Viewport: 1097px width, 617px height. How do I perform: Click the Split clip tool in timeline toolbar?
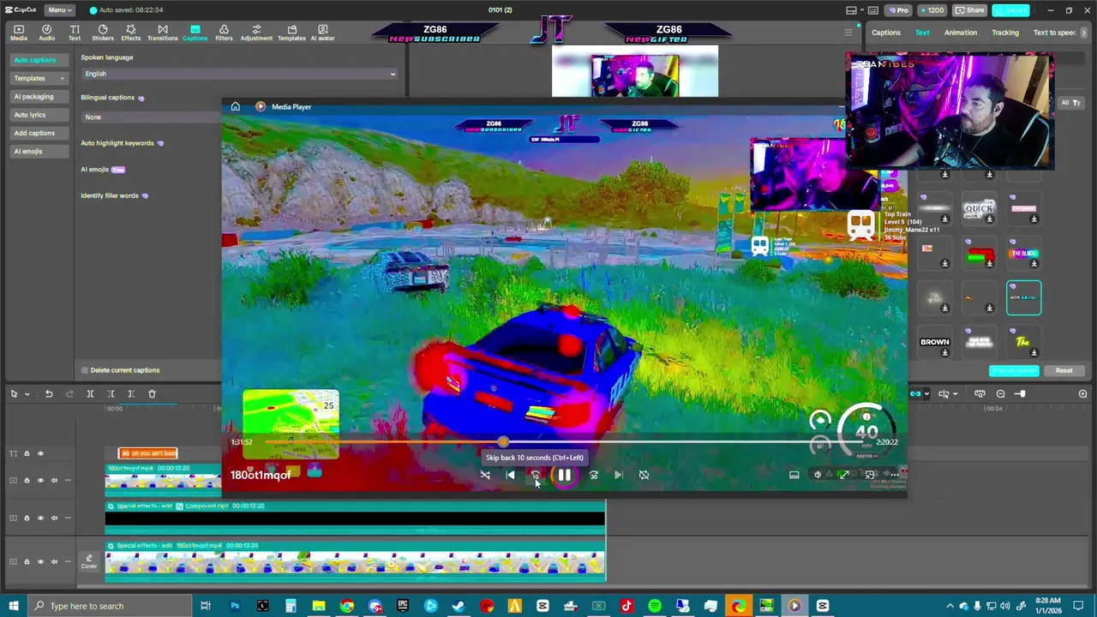pyautogui.click(x=90, y=394)
